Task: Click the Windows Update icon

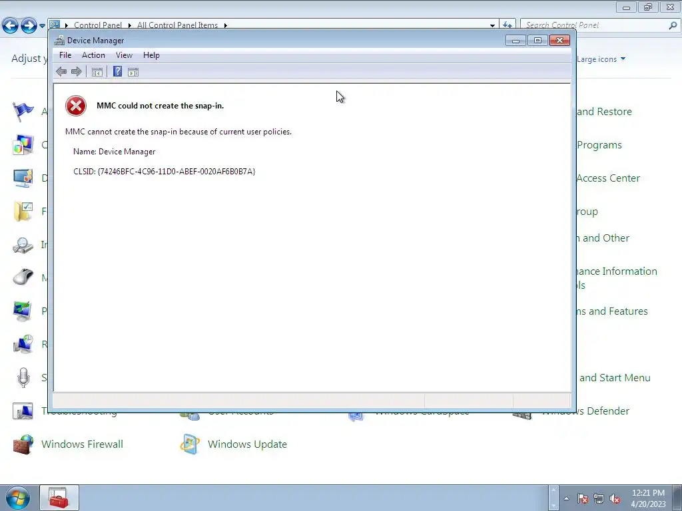Action: pos(190,444)
